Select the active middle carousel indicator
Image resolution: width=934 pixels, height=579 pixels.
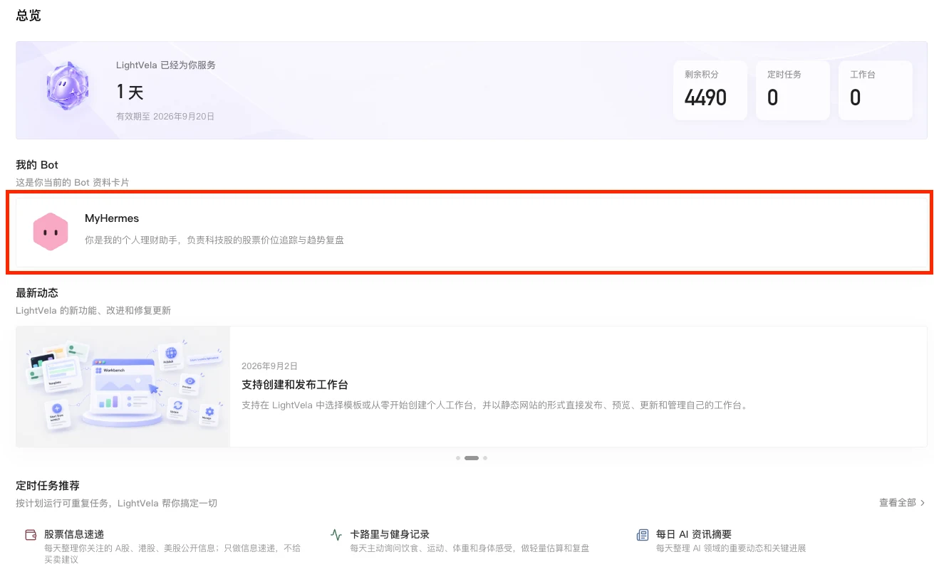[472, 458]
